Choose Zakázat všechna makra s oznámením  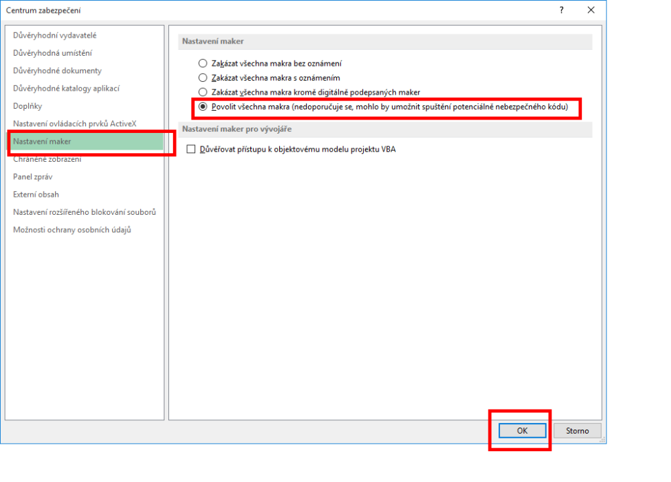pyautogui.click(x=203, y=78)
